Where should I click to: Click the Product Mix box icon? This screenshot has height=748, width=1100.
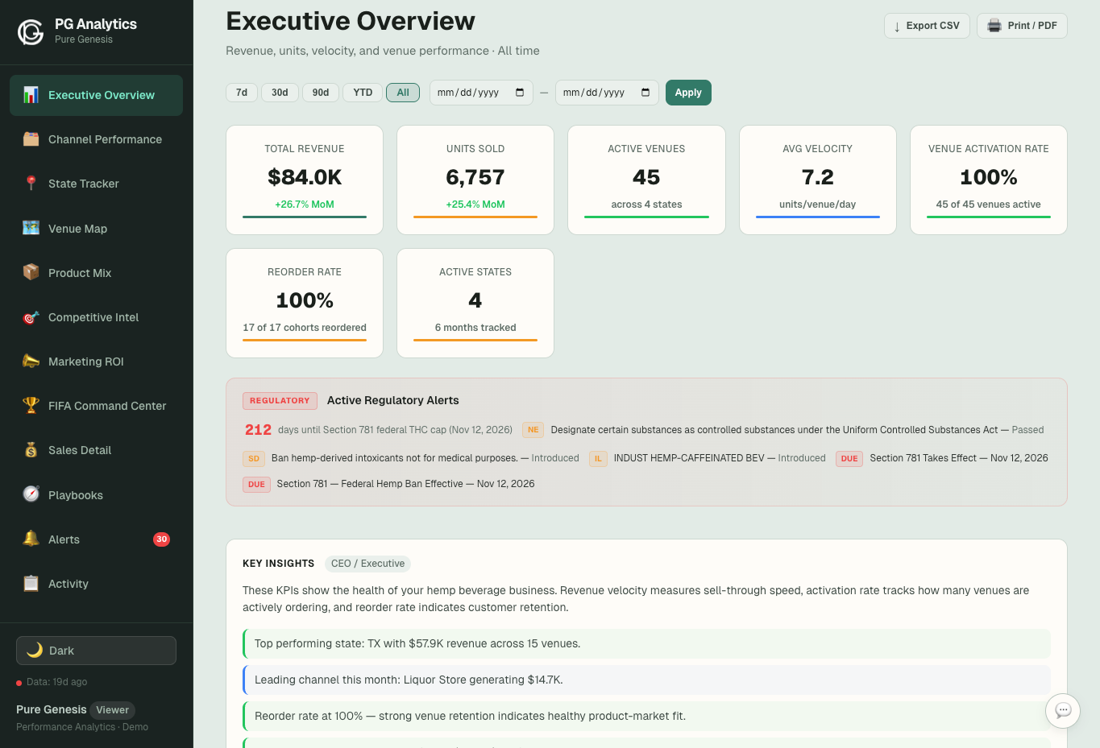(29, 272)
